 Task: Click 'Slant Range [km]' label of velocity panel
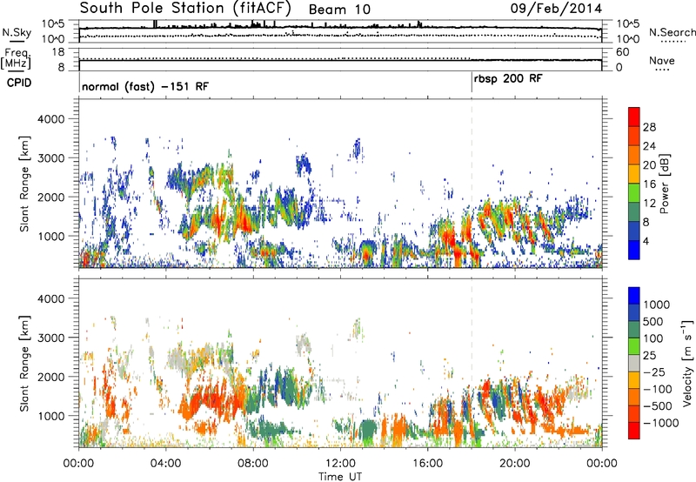coord(24,364)
